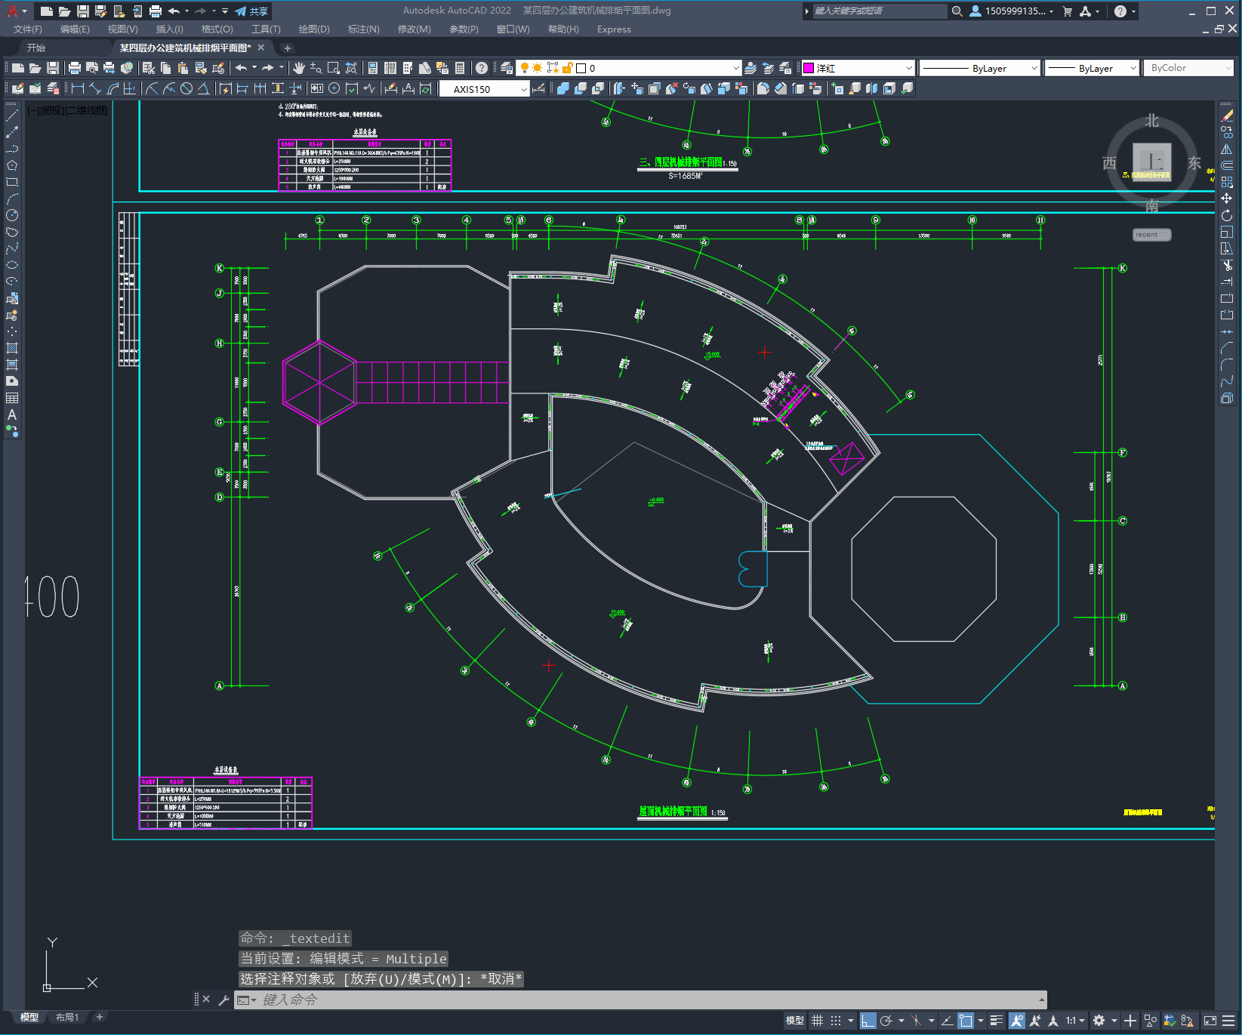Click the Clean Screen fullscreen icon
Image resolution: width=1242 pixels, height=1035 pixels.
pyautogui.click(x=1210, y=1021)
